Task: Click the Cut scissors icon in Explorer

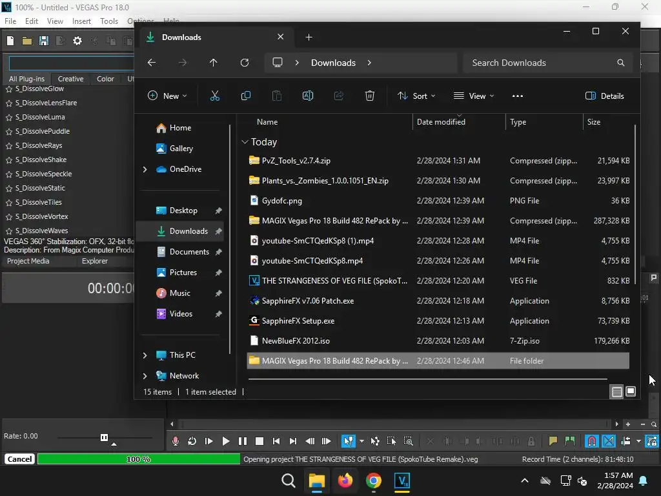Action: click(215, 96)
